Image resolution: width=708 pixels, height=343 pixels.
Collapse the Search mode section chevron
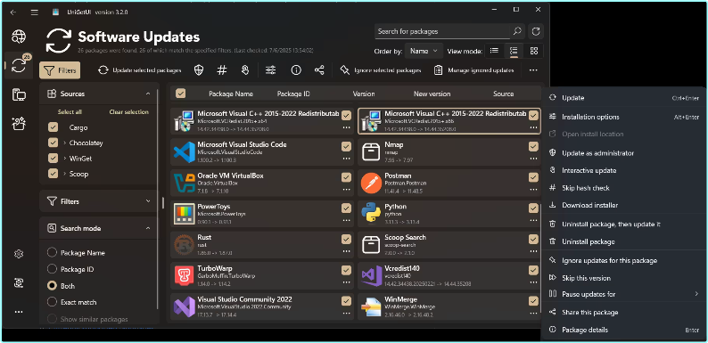coord(148,228)
